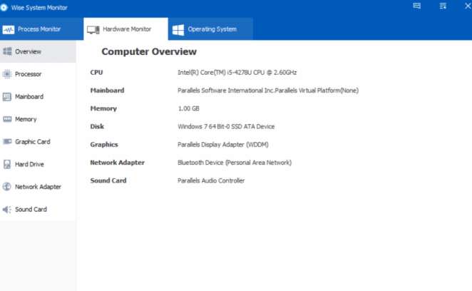The width and height of the screenshot is (472, 291).
Task: Click the Operating System Windows logo icon
Action: click(178, 30)
